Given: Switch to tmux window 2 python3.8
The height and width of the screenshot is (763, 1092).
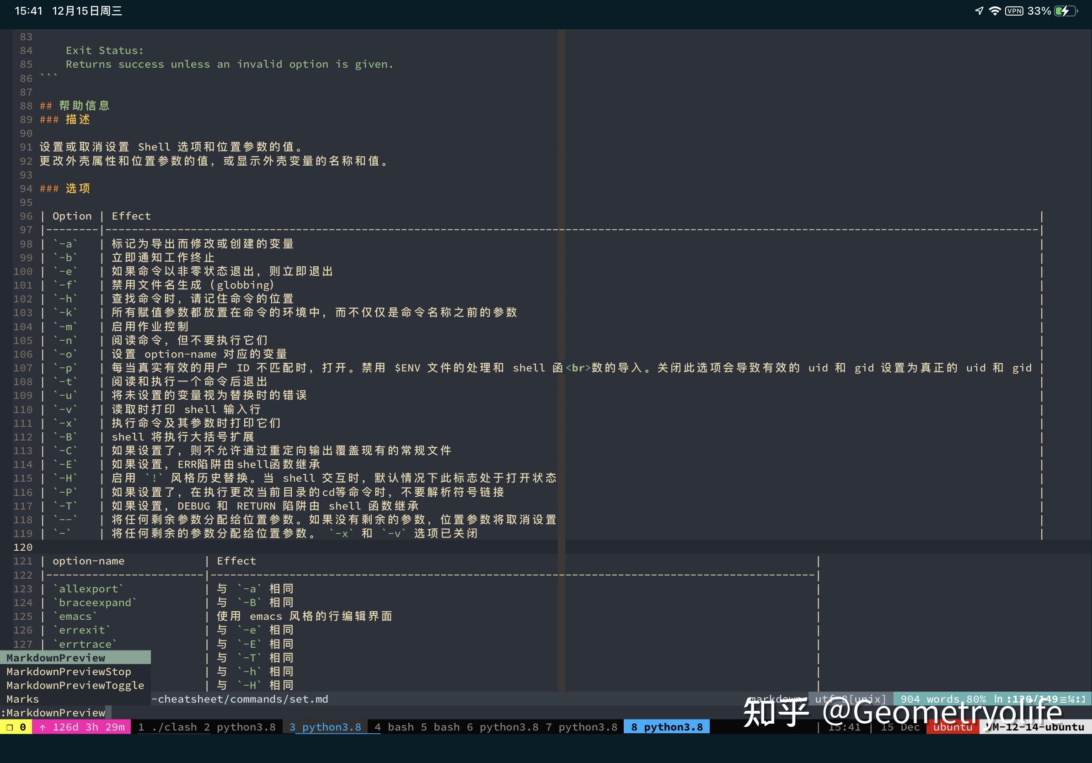Looking at the screenshot, I should (x=240, y=727).
